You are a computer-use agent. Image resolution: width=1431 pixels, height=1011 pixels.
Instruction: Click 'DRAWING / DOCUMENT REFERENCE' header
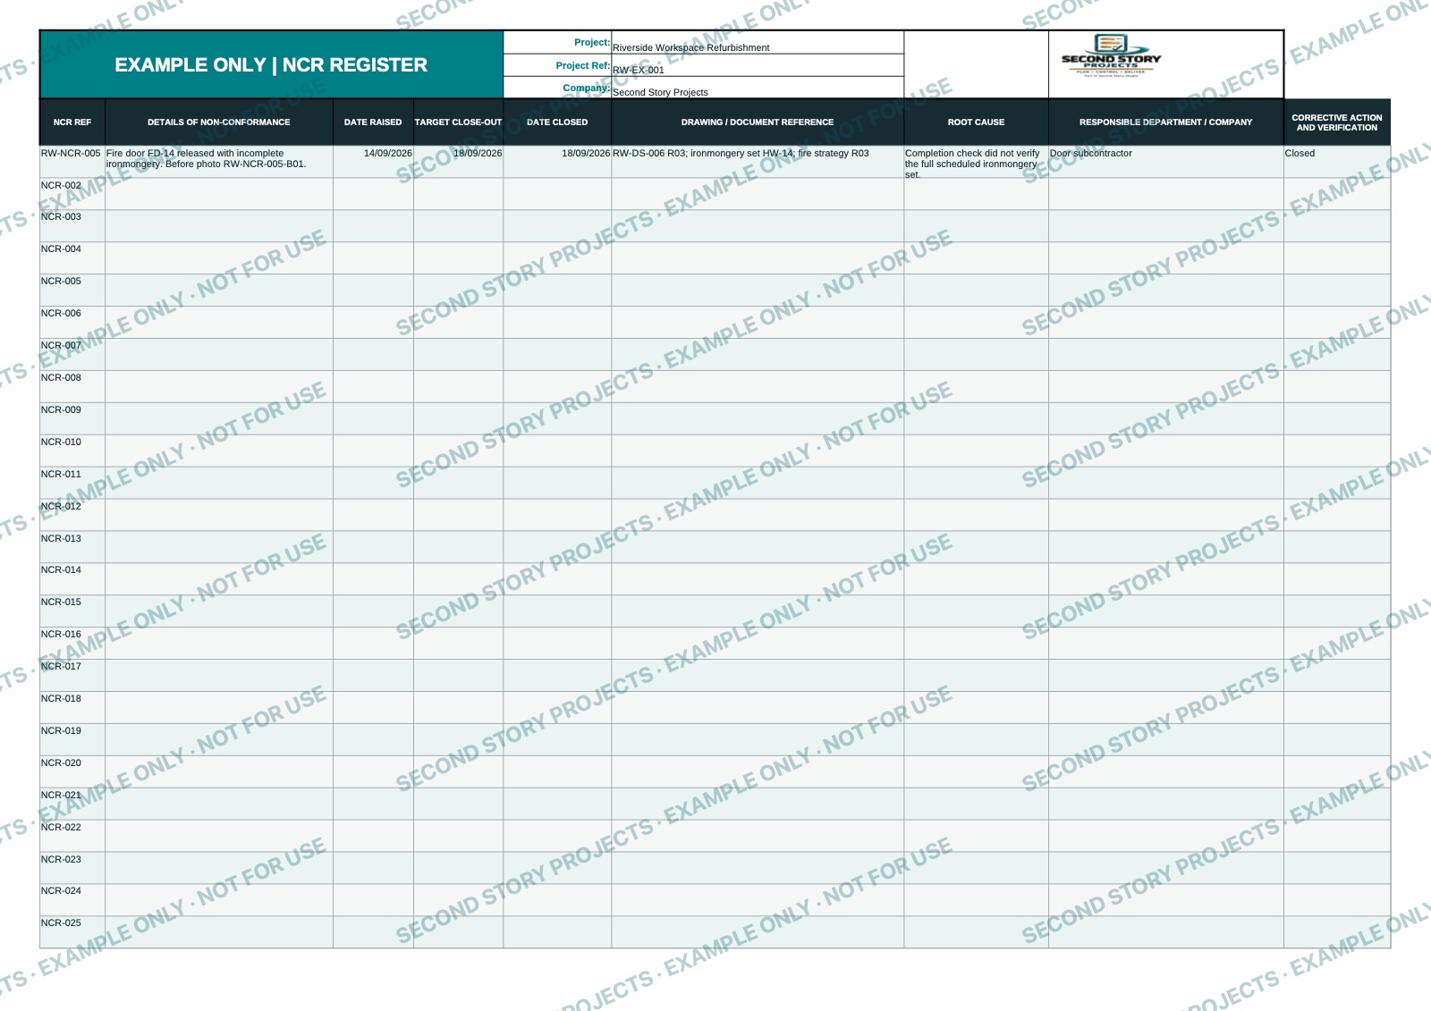[758, 122]
